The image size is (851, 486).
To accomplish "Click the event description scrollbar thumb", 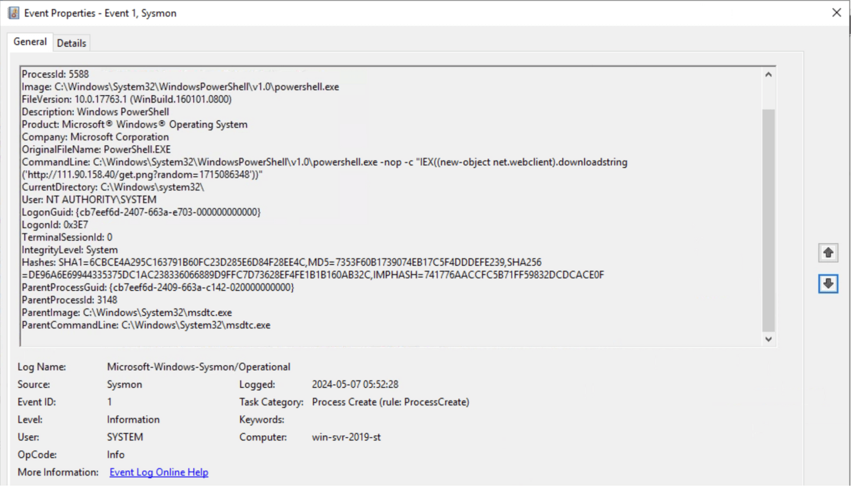I will tap(768, 220).
